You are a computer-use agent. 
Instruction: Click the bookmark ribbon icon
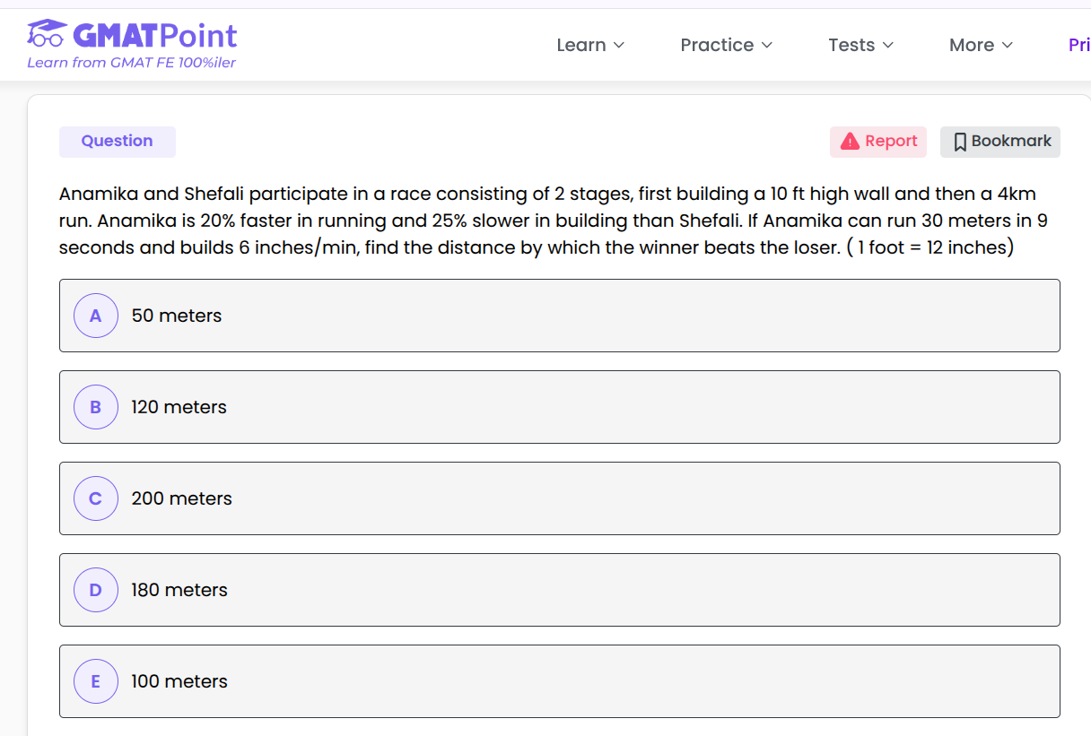click(959, 142)
